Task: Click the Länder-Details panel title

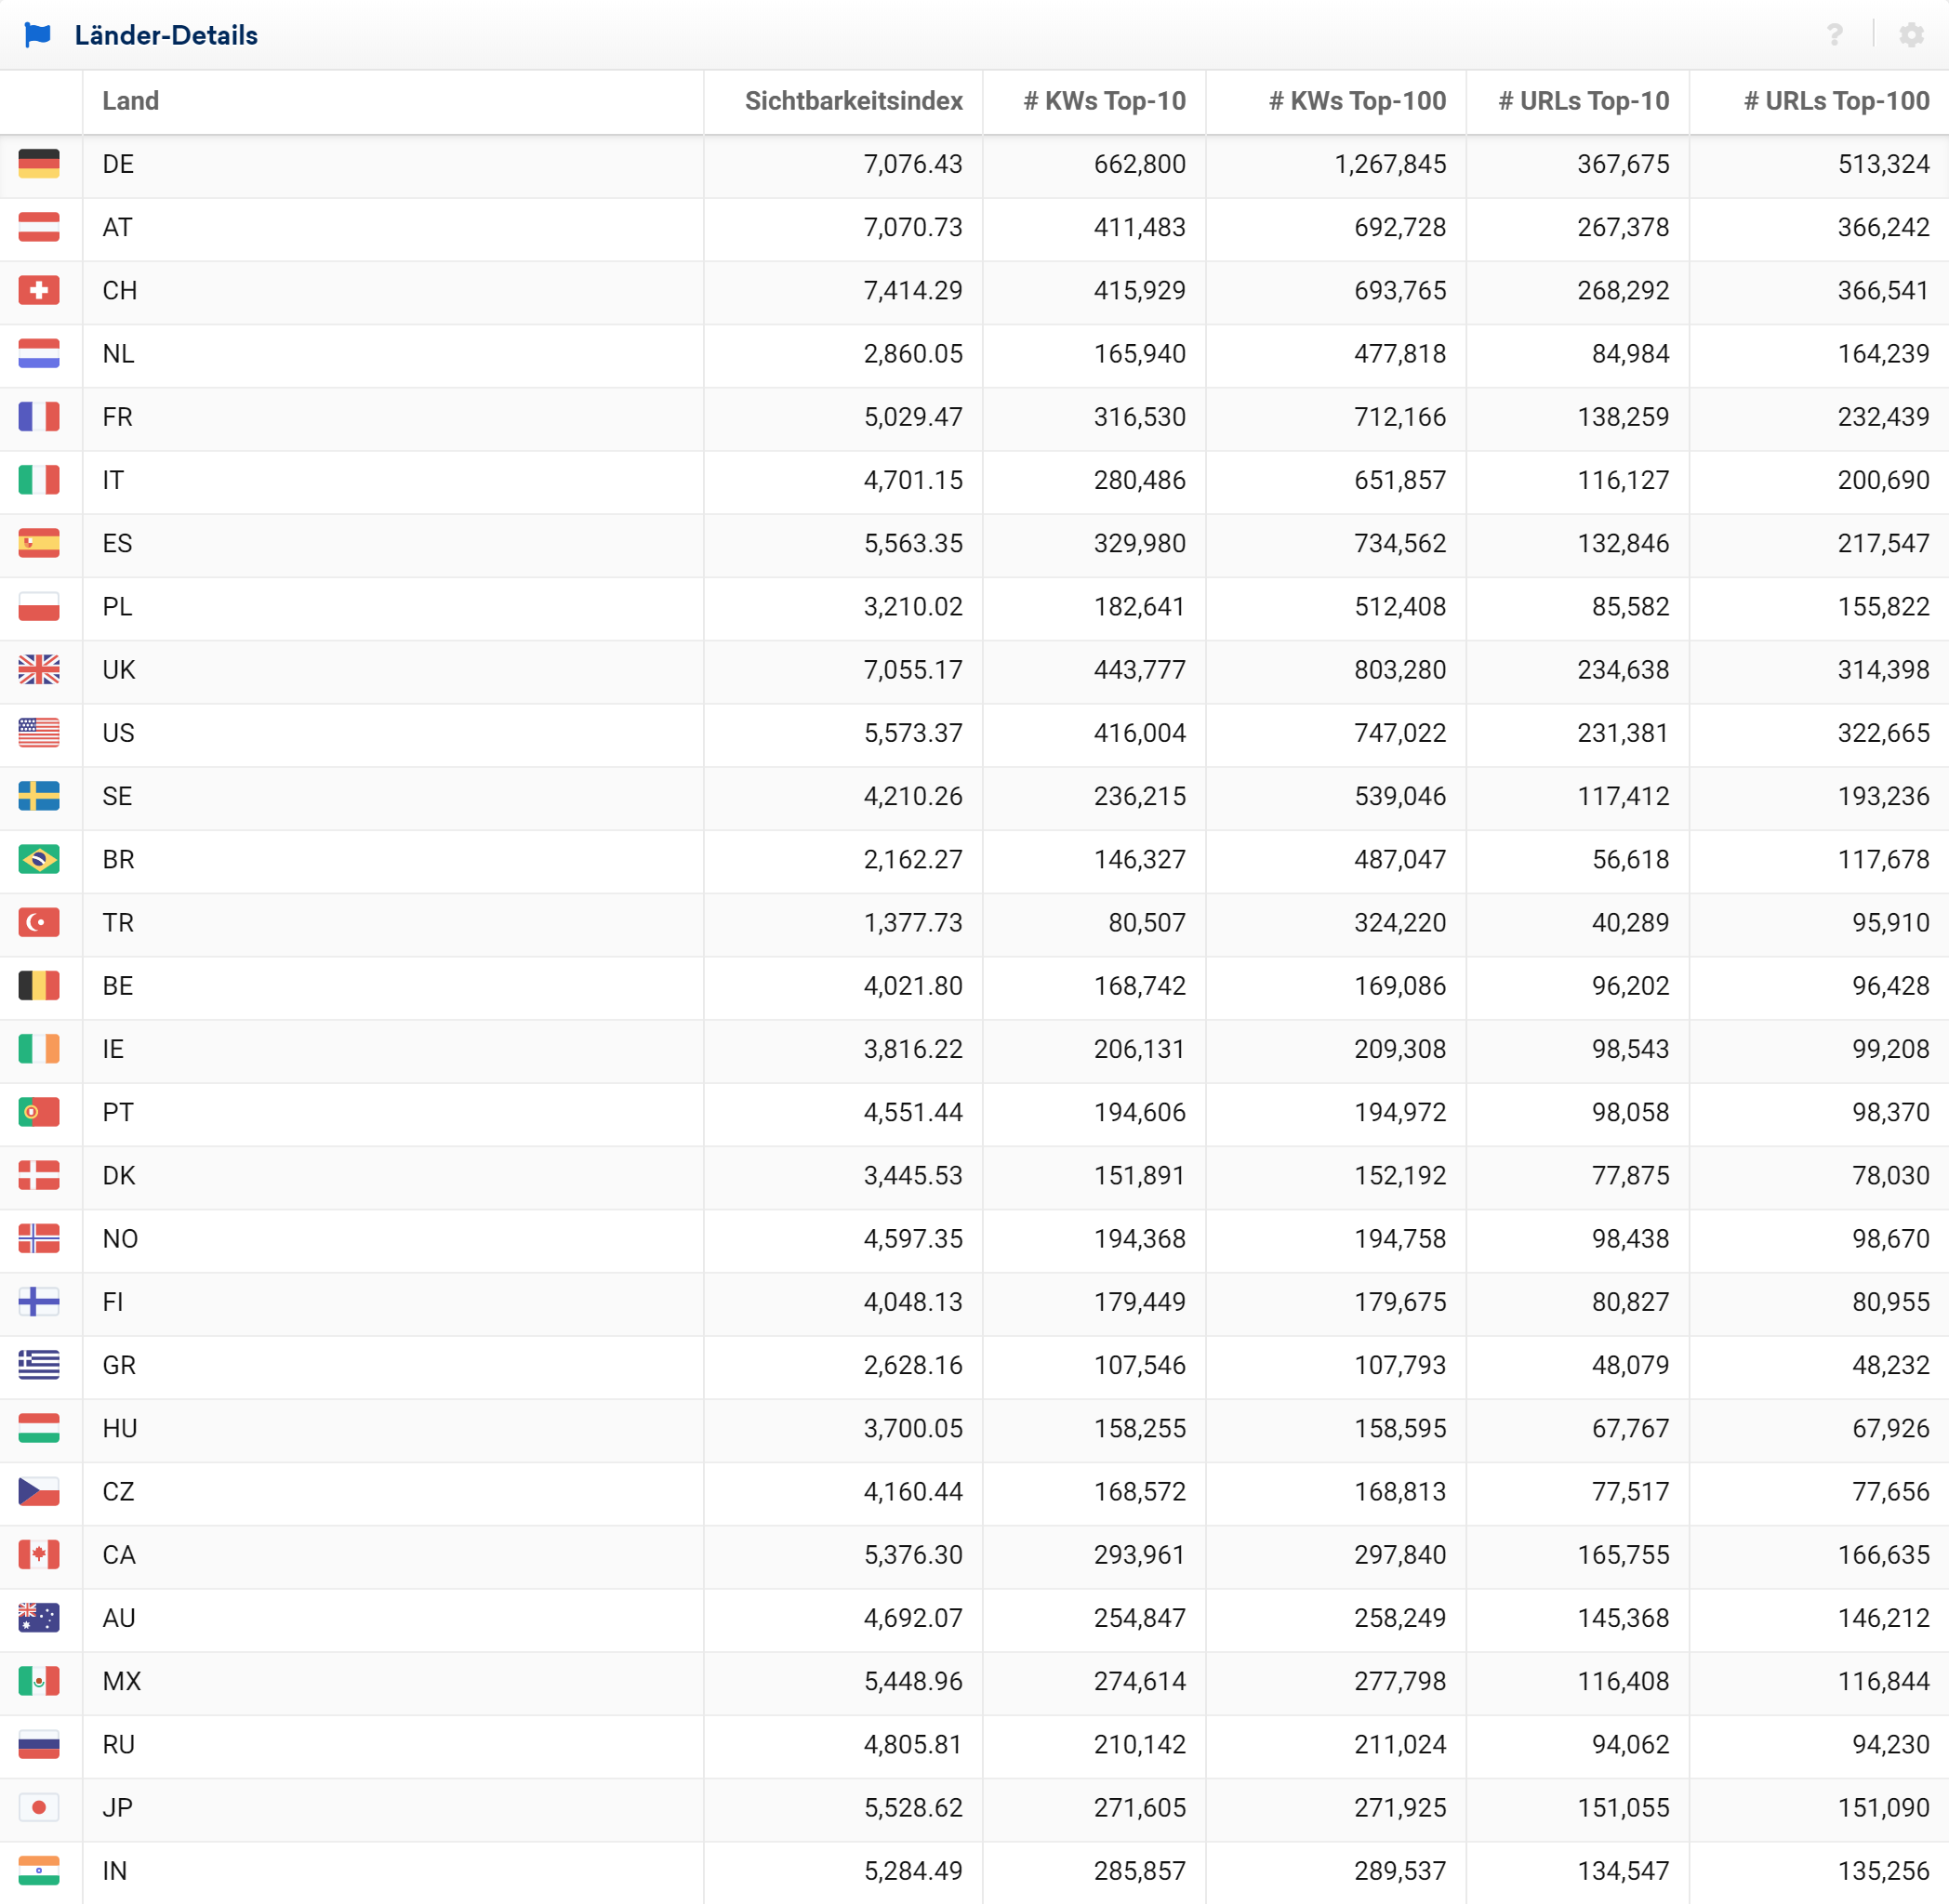Action: coord(166,35)
